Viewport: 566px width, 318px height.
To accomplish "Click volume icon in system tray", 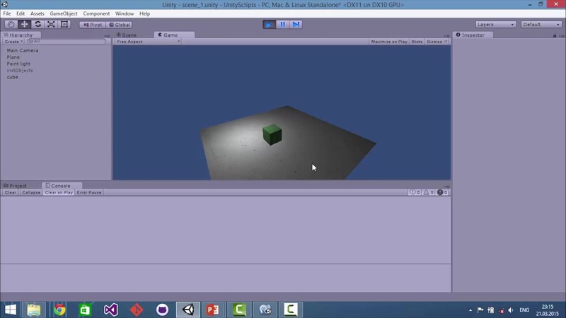I will [511, 310].
